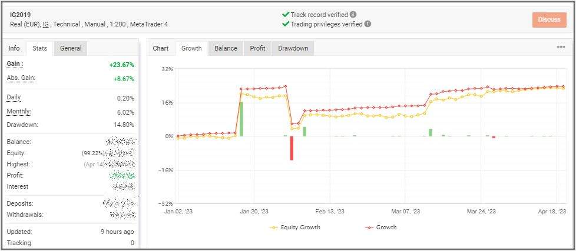This screenshot has width=576, height=251.
Task: Click the green Track record verified checkmark
Action: (286, 14)
